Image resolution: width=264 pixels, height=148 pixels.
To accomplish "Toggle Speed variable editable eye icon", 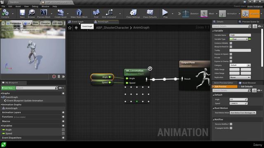I will click(63, 134).
